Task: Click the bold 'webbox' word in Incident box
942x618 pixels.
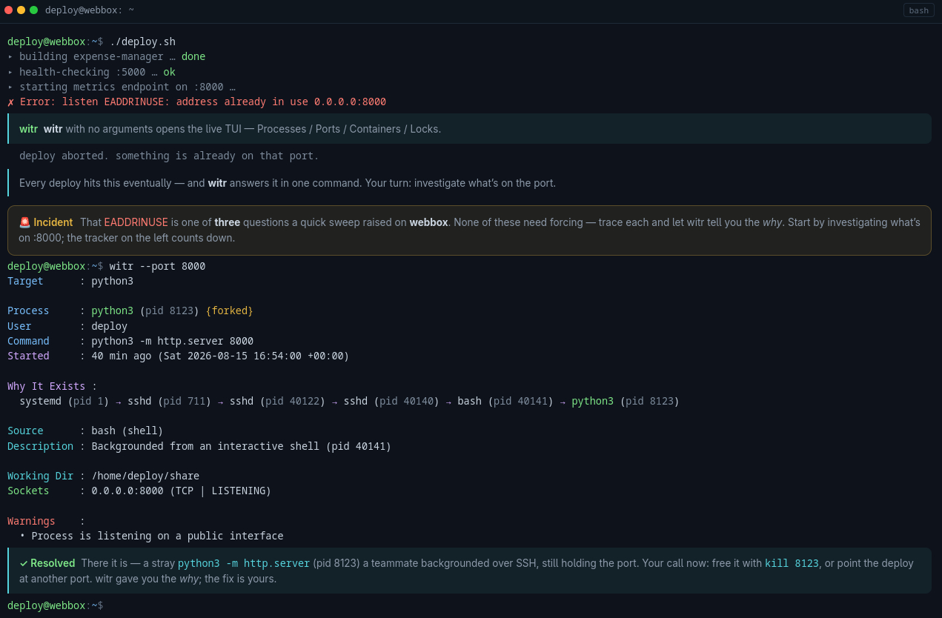Action: coord(428,222)
